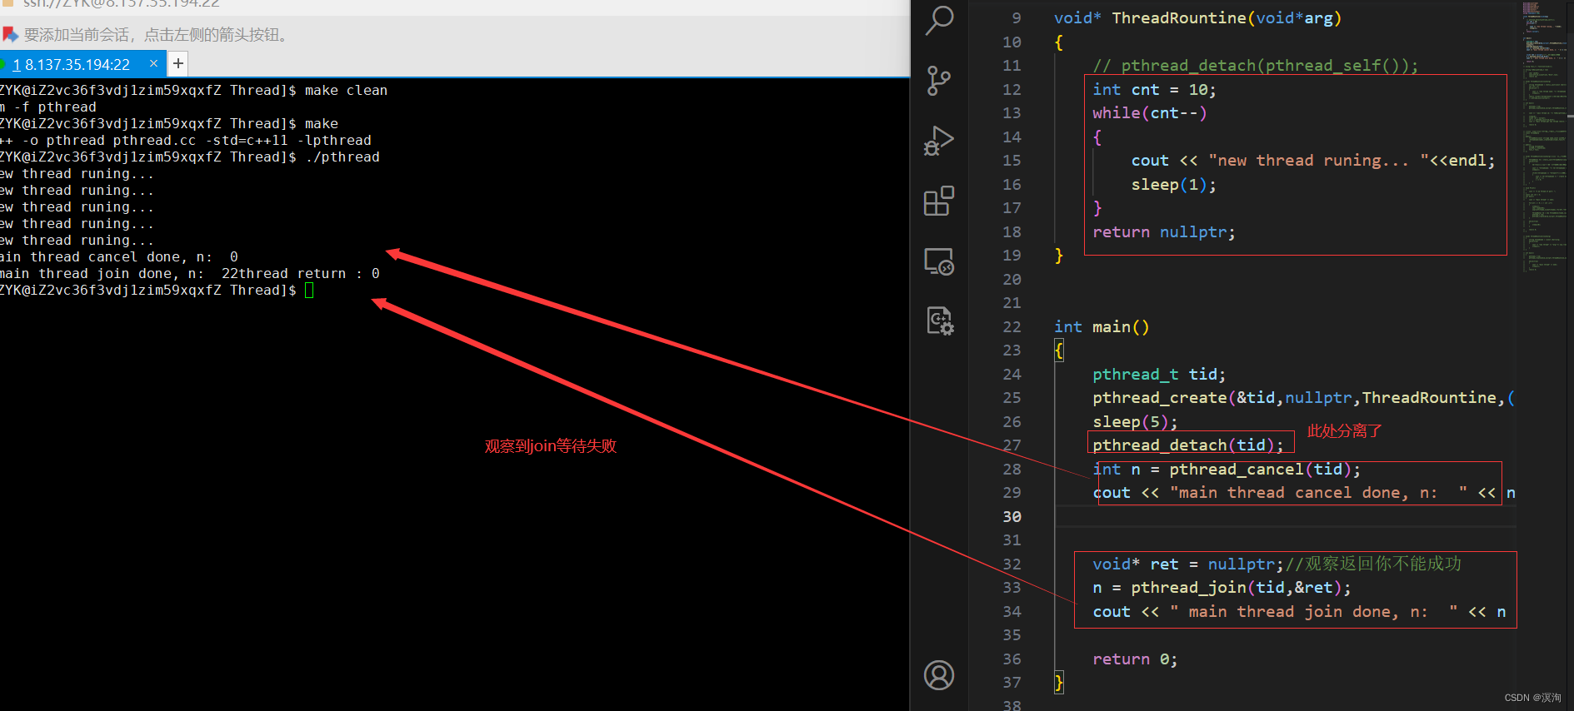Click the pthread_detach(tid) code line

(x=1187, y=445)
